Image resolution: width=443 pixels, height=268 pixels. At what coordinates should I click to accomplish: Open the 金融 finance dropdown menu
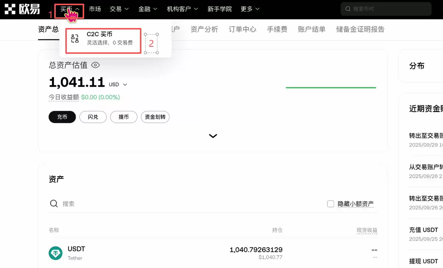(x=147, y=9)
